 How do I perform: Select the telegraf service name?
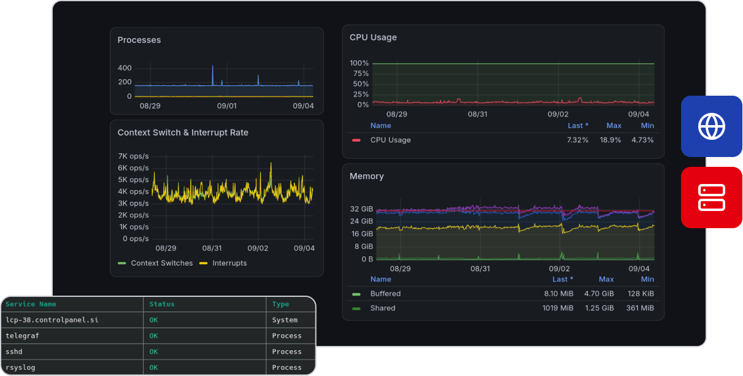(23, 336)
